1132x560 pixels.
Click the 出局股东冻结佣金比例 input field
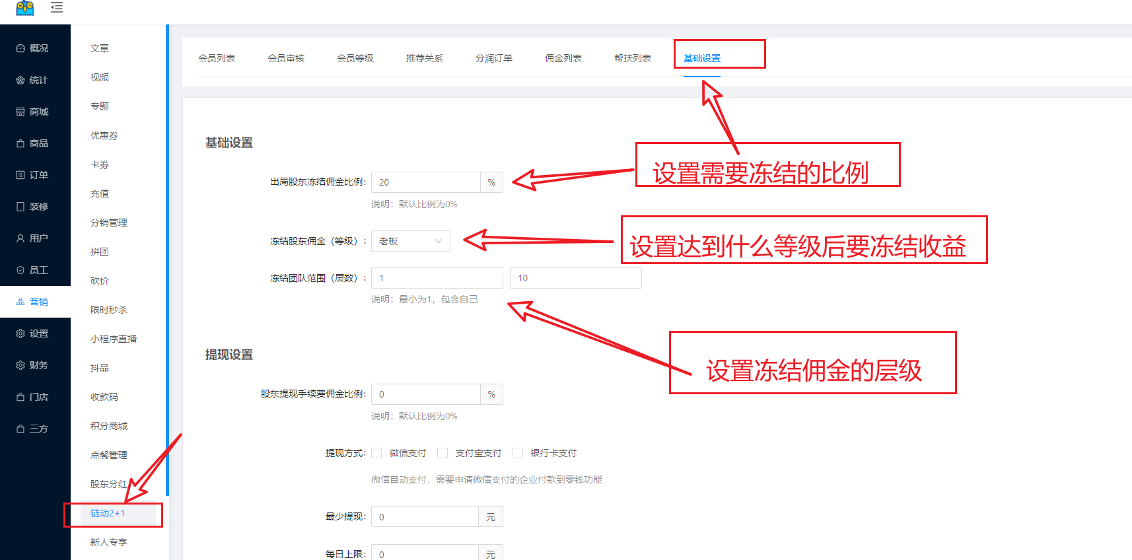tap(425, 182)
